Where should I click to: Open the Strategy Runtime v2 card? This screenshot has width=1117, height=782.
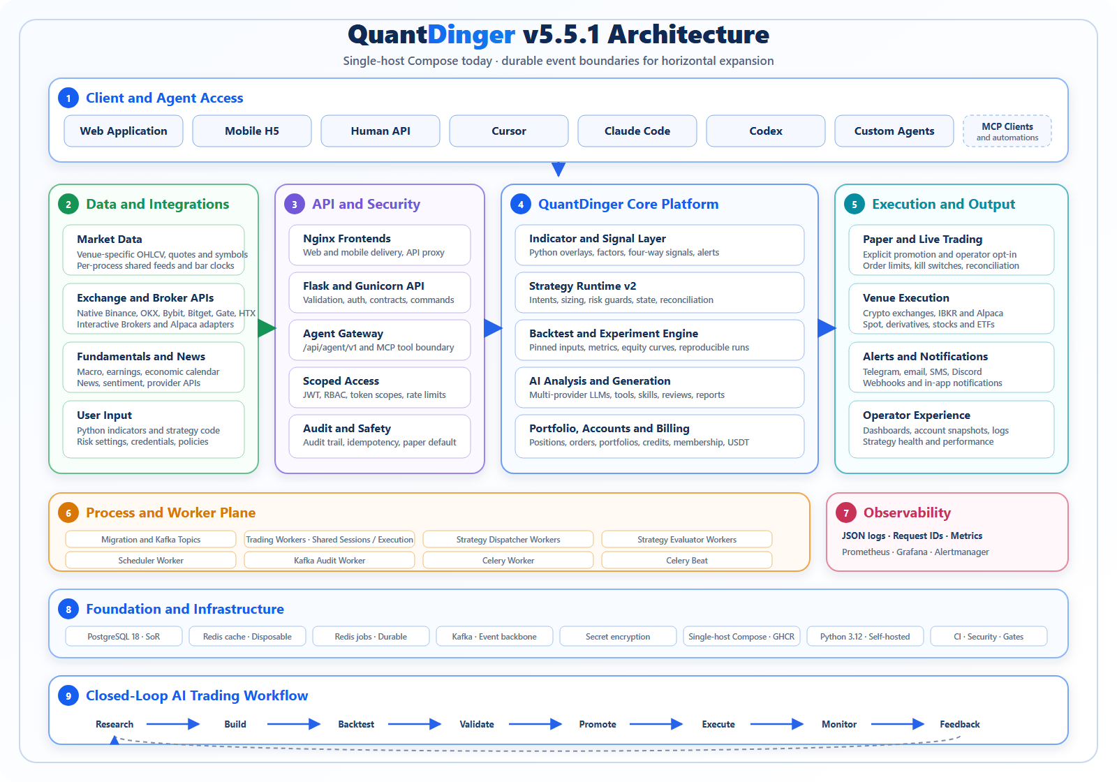pos(660,293)
